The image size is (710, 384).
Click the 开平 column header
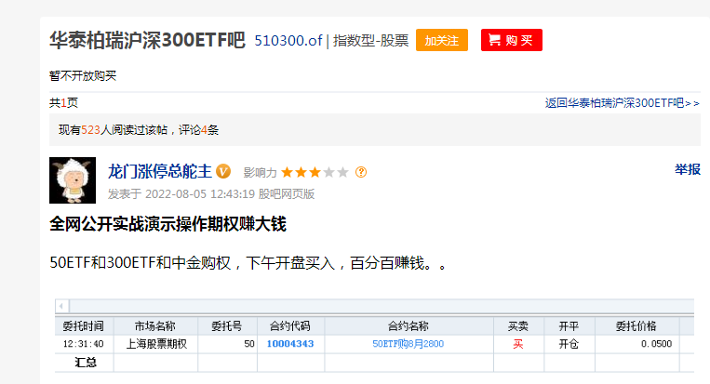coord(569,325)
